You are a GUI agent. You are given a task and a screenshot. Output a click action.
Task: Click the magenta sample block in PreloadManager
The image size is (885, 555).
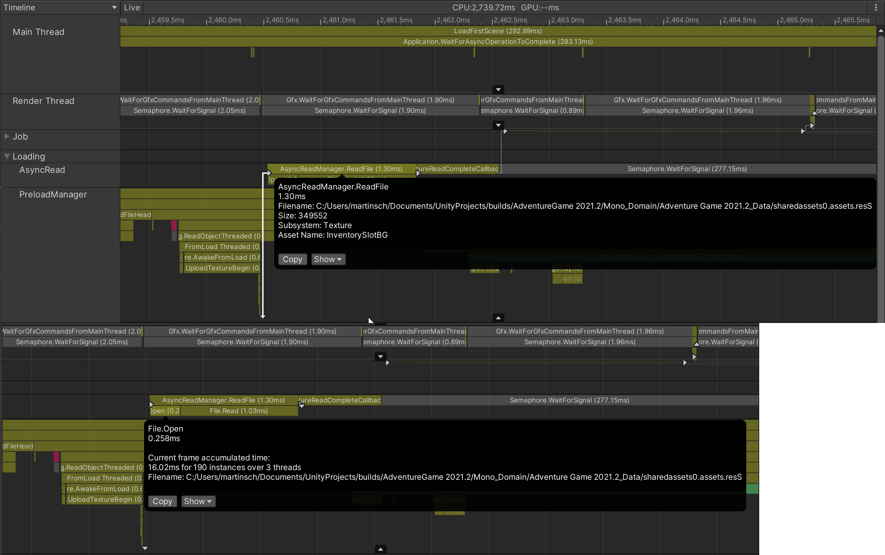(x=174, y=225)
